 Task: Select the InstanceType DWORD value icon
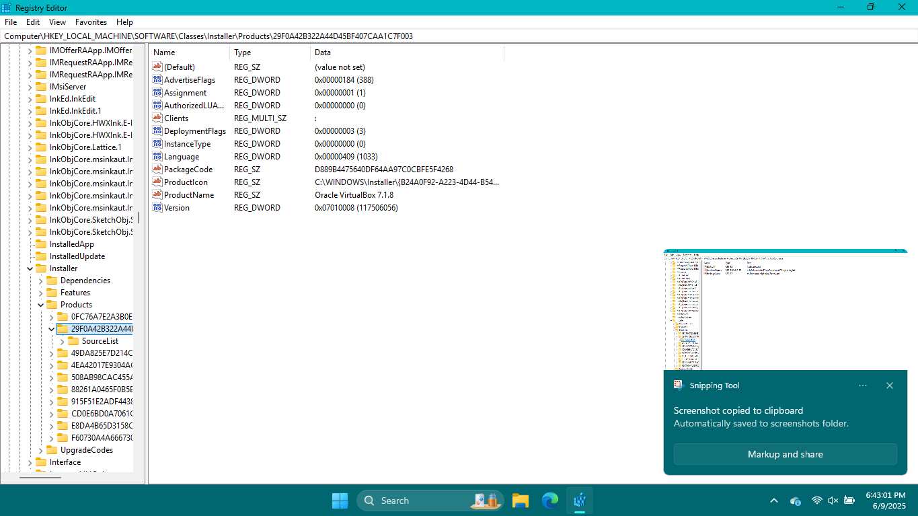pyautogui.click(x=157, y=144)
